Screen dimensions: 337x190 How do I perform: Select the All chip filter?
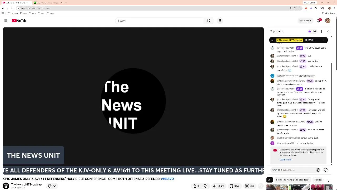(x=270, y=180)
